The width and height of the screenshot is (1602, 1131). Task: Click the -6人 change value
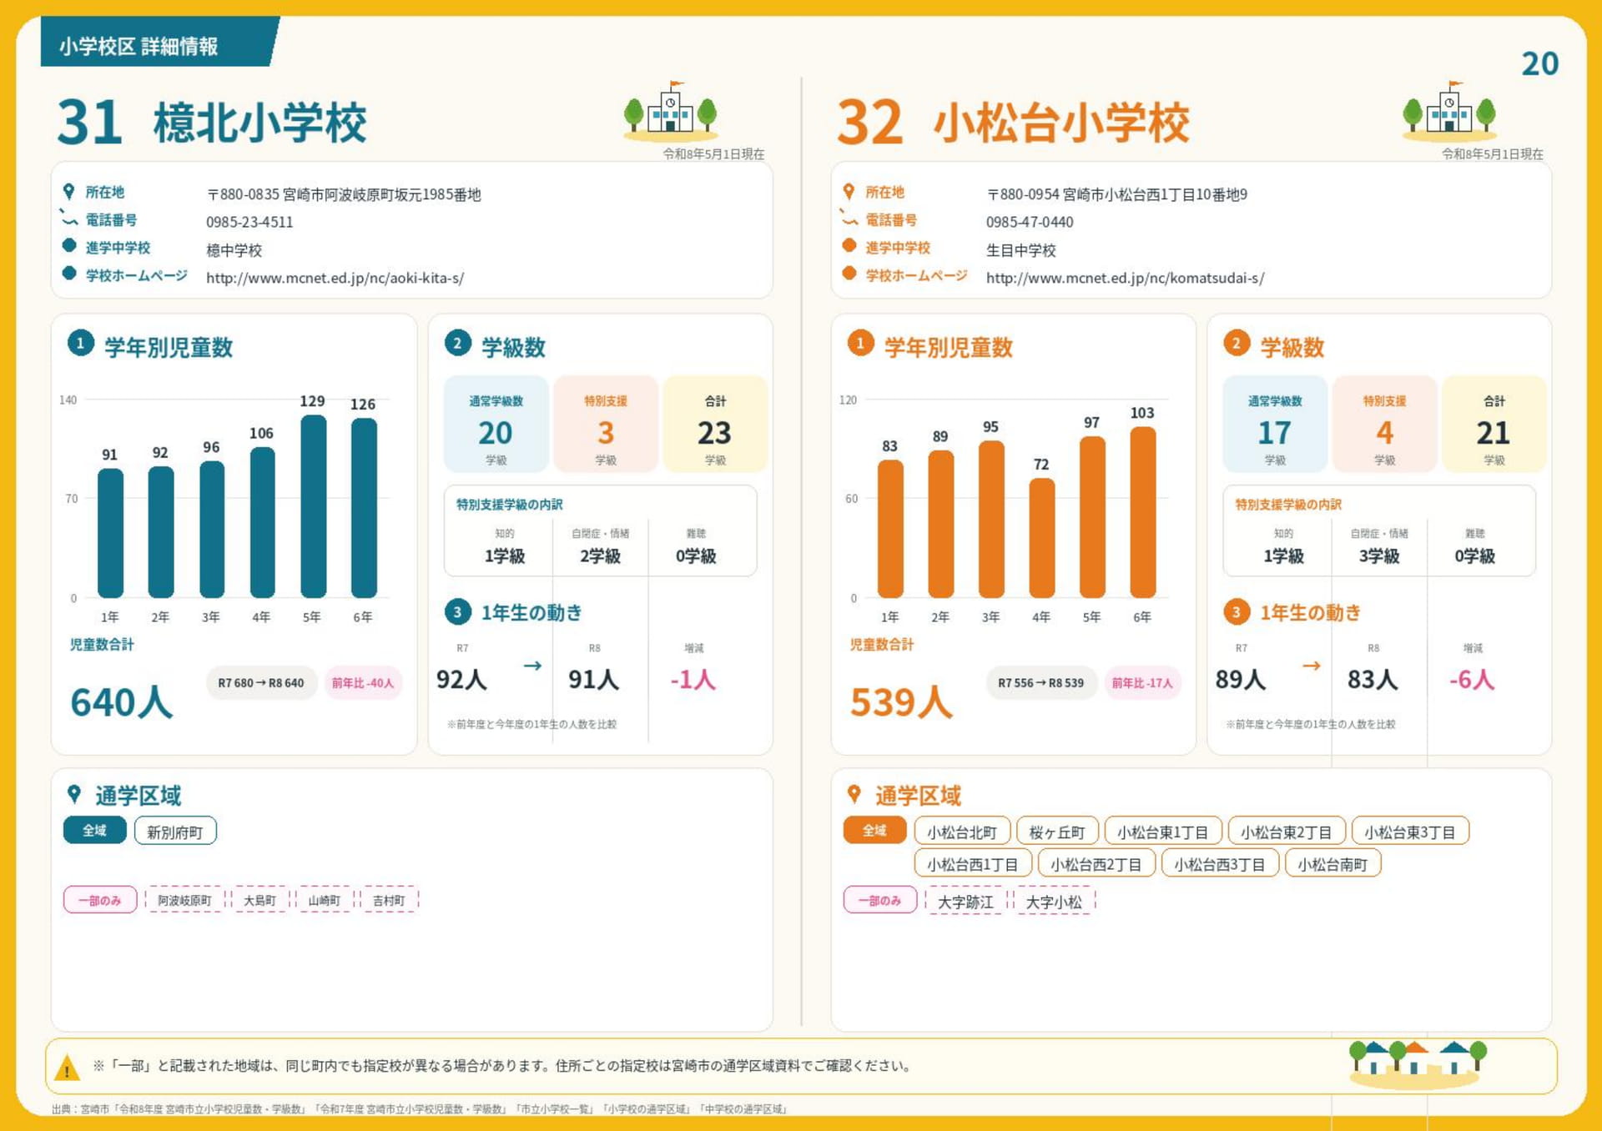(1472, 679)
